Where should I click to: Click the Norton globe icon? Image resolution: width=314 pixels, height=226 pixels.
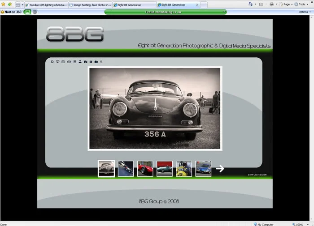pyautogui.click(x=35, y=12)
